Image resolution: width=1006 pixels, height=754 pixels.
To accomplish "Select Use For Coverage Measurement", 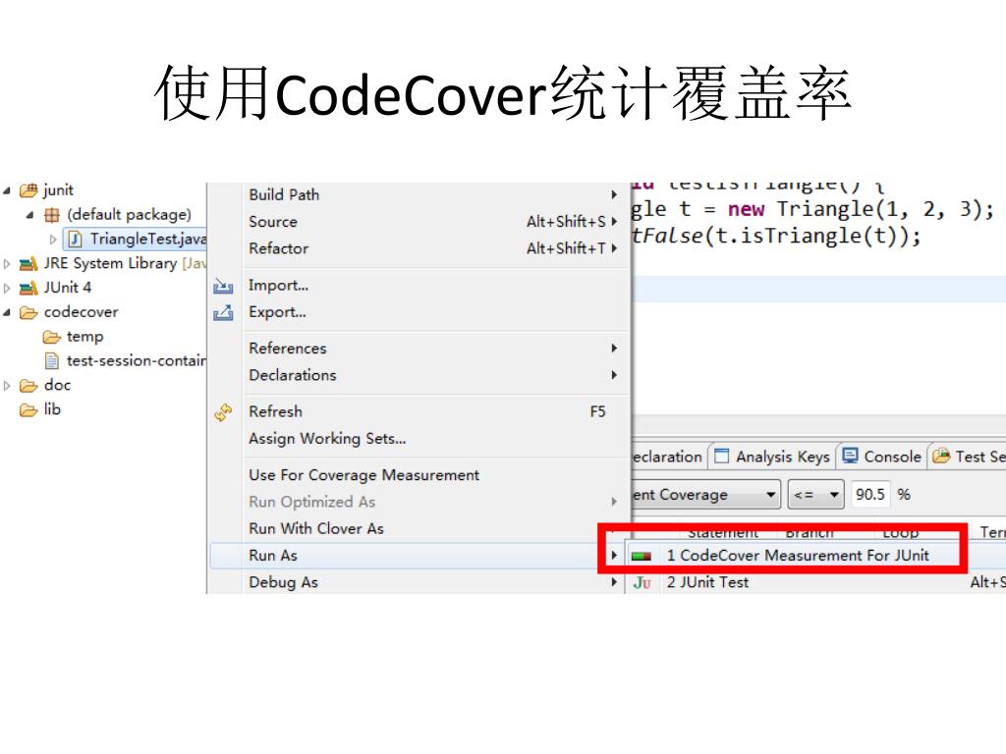I will (420, 475).
